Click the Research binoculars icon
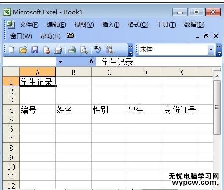This screenshot has width=224, height=190. pyautogui.click(x=110, y=50)
